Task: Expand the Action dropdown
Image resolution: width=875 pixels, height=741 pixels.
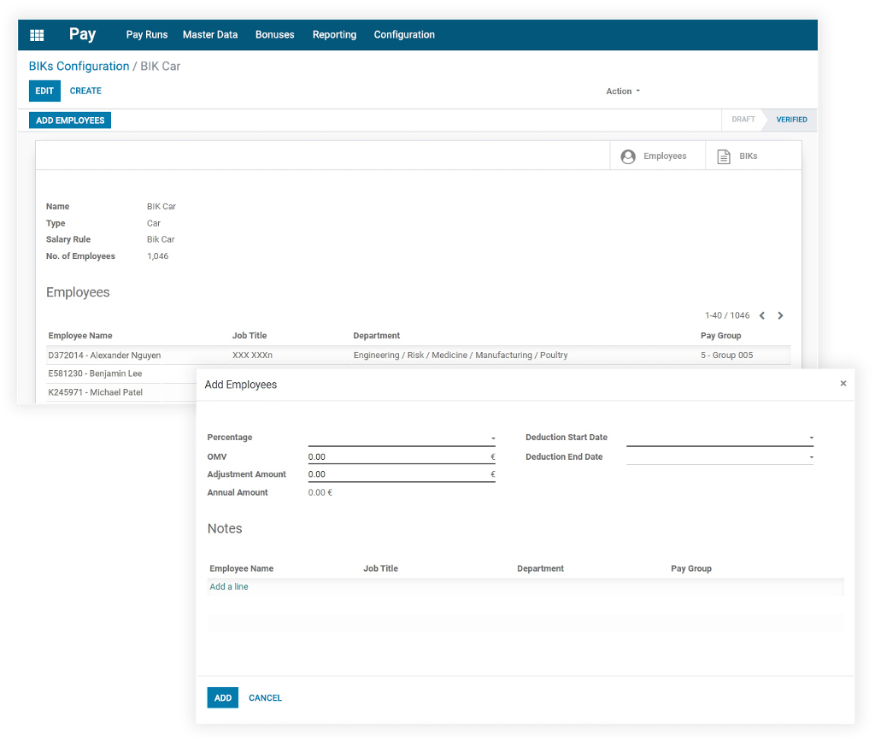Action: coord(623,91)
